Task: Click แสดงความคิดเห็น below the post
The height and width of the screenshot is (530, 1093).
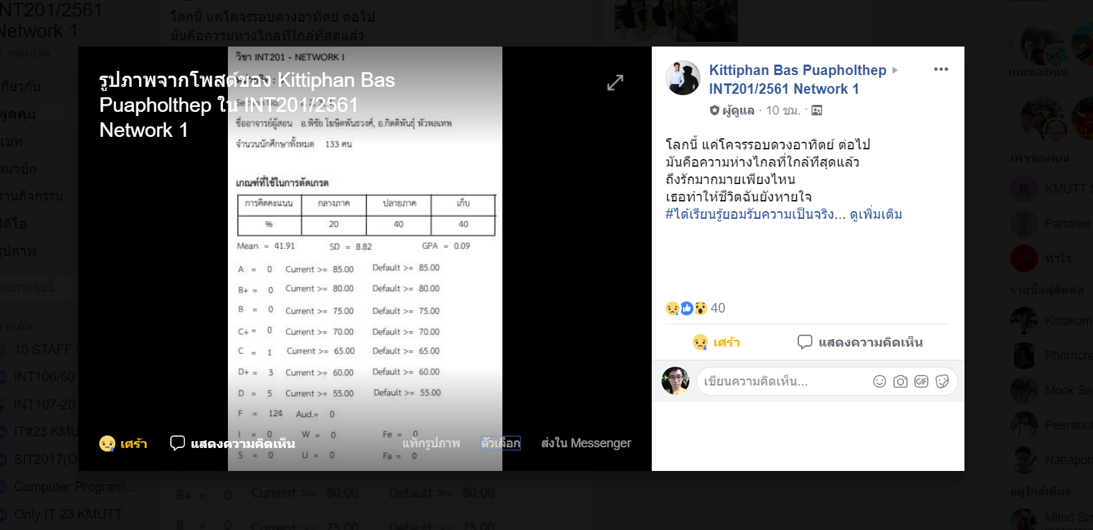Action: click(x=860, y=342)
